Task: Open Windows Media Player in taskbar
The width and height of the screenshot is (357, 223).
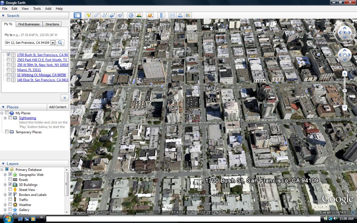Action: (33, 219)
